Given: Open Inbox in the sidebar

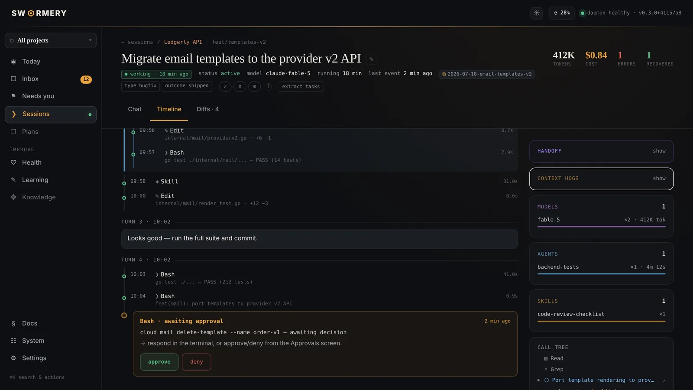Looking at the screenshot, I should (51, 79).
